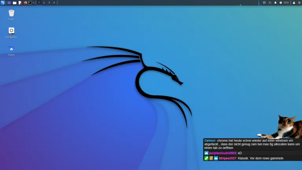
Task: Switch to workspace 1
Action: coord(39,3)
